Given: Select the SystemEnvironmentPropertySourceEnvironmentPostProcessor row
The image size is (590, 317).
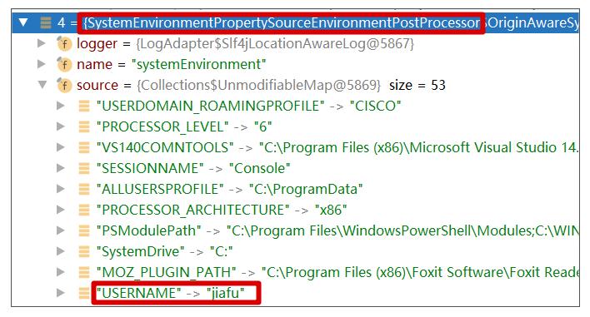Looking at the screenshot, I should [295, 23].
